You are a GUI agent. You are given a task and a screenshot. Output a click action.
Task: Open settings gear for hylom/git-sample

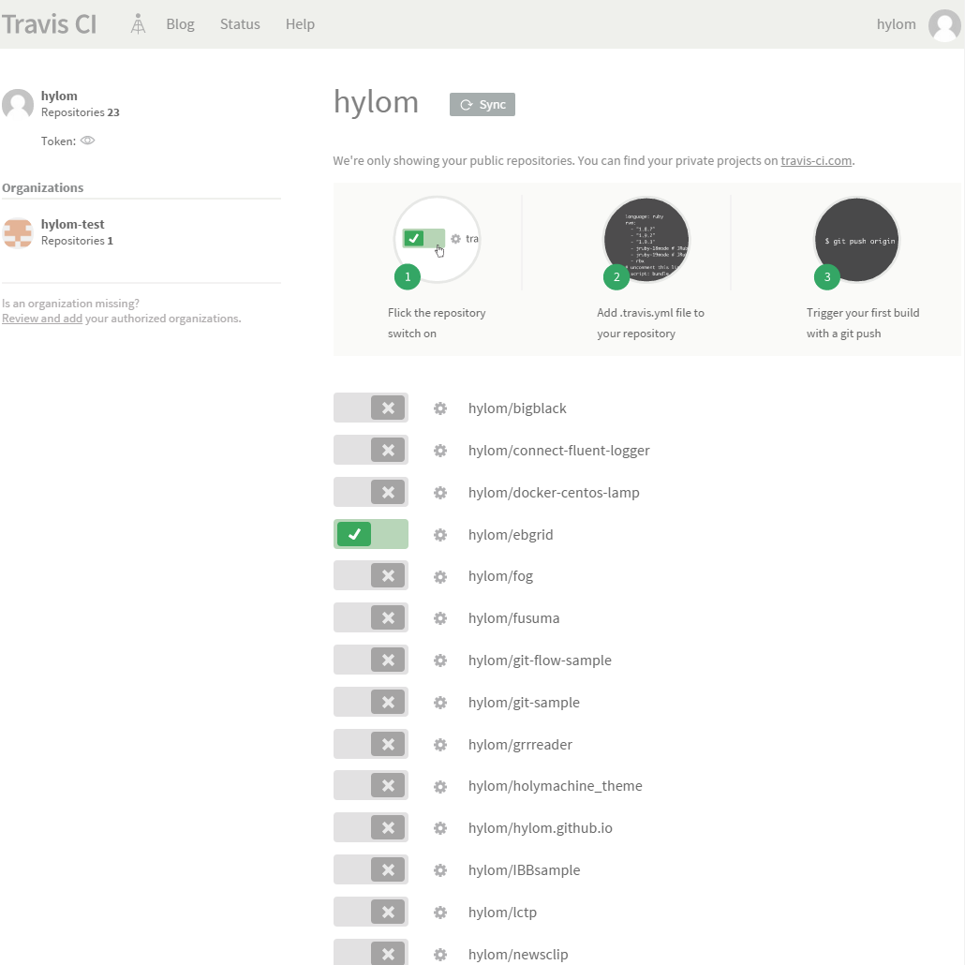440,703
